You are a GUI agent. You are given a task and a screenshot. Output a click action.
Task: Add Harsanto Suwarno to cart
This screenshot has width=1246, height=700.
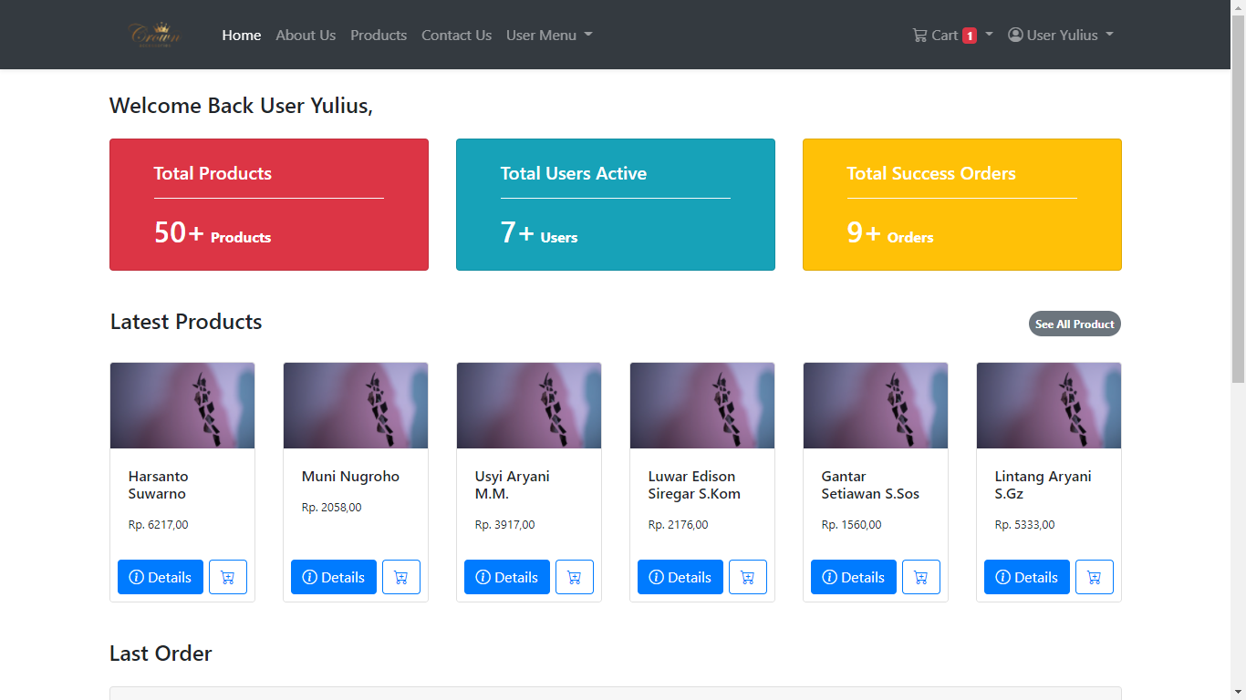228,577
